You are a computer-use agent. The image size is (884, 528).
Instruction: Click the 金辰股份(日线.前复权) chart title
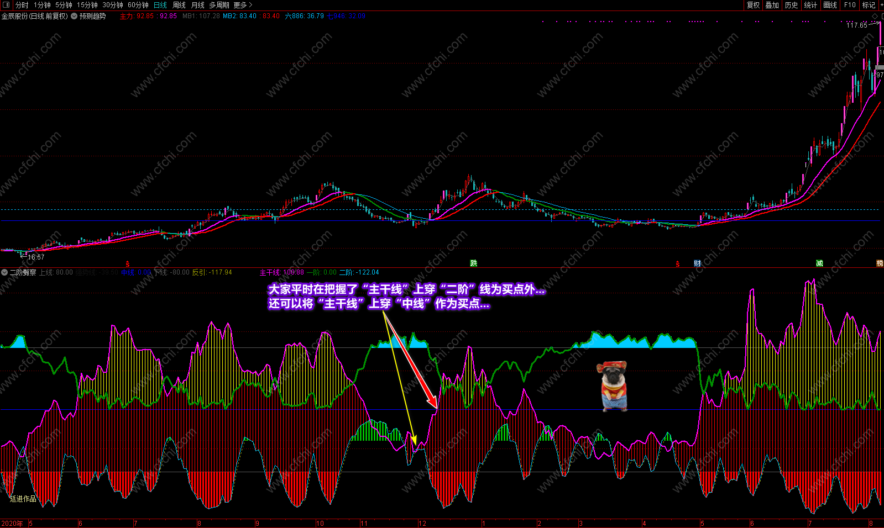pyautogui.click(x=35, y=16)
